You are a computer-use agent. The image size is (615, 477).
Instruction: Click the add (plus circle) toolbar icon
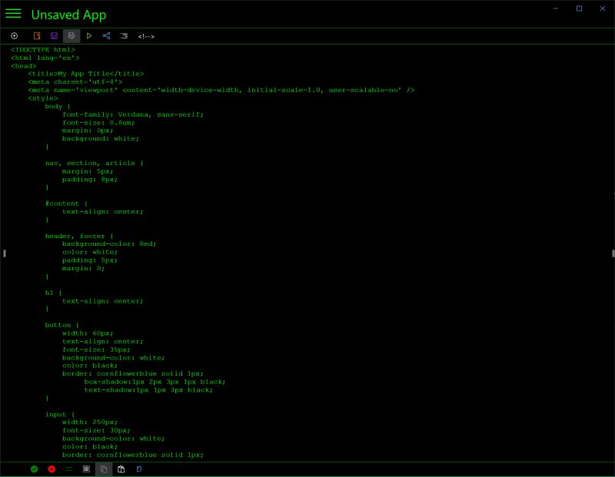(x=14, y=36)
